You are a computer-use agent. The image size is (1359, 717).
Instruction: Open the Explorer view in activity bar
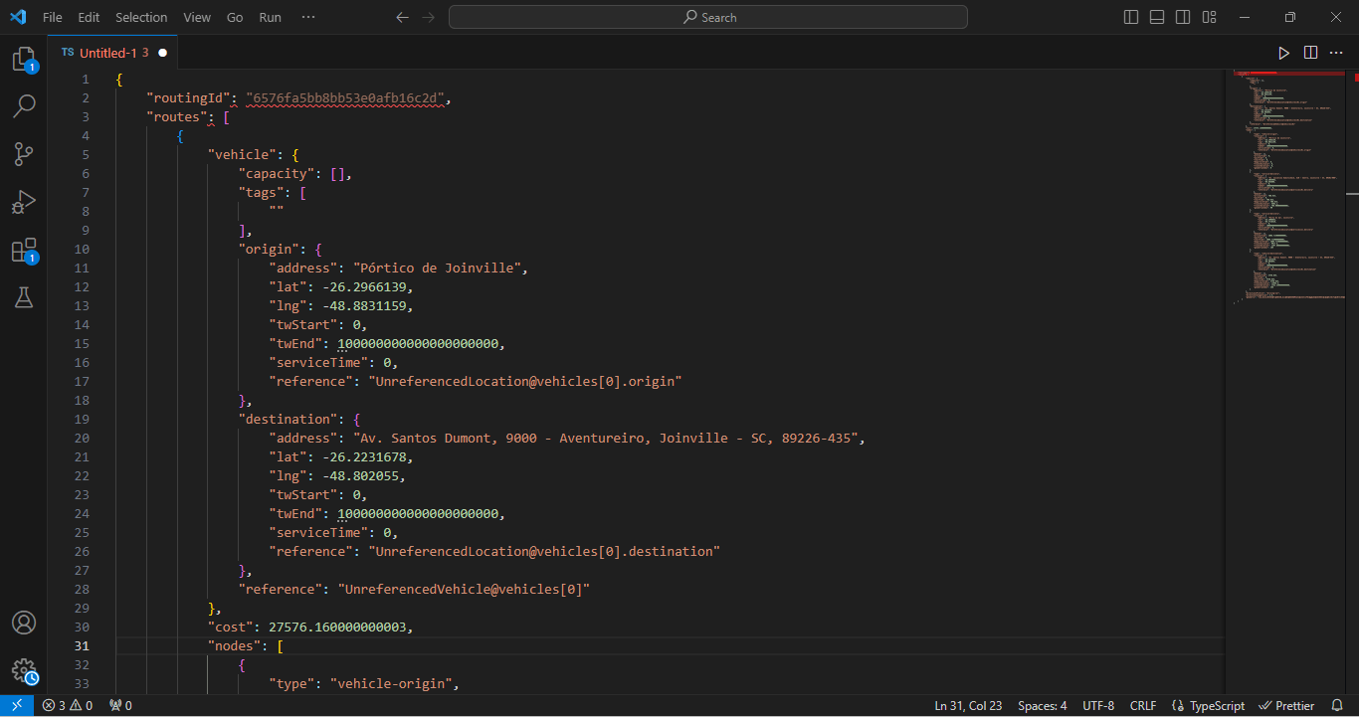[24, 59]
